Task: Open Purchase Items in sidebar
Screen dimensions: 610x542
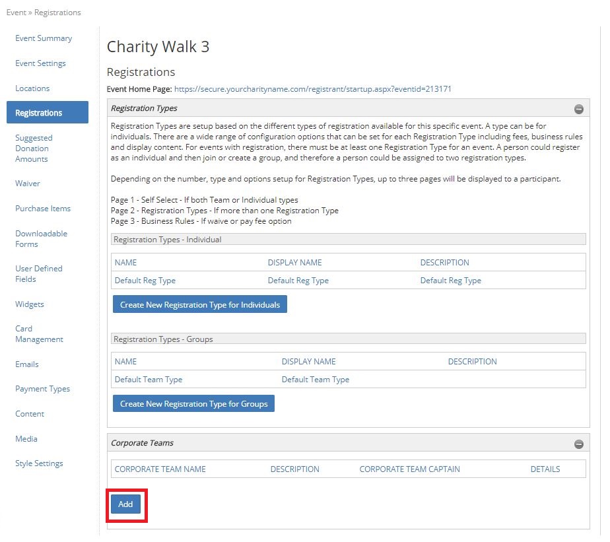Action: pyautogui.click(x=43, y=208)
